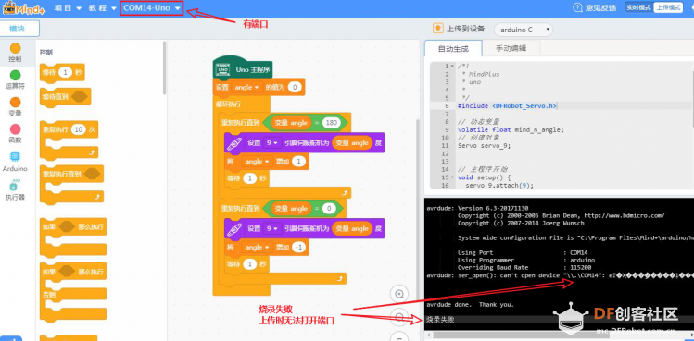
Task: Click the #include <DFRobot_Servo.h> code line
Action: point(508,106)
